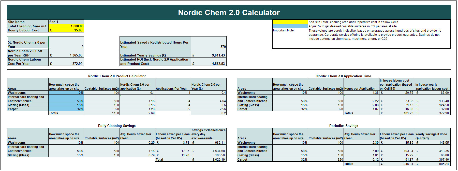The height and width of the screenshot is (171, 458).
Task: Select Nordic Chem 2.0 per Year total 8.2
Action: coord(209,113)
